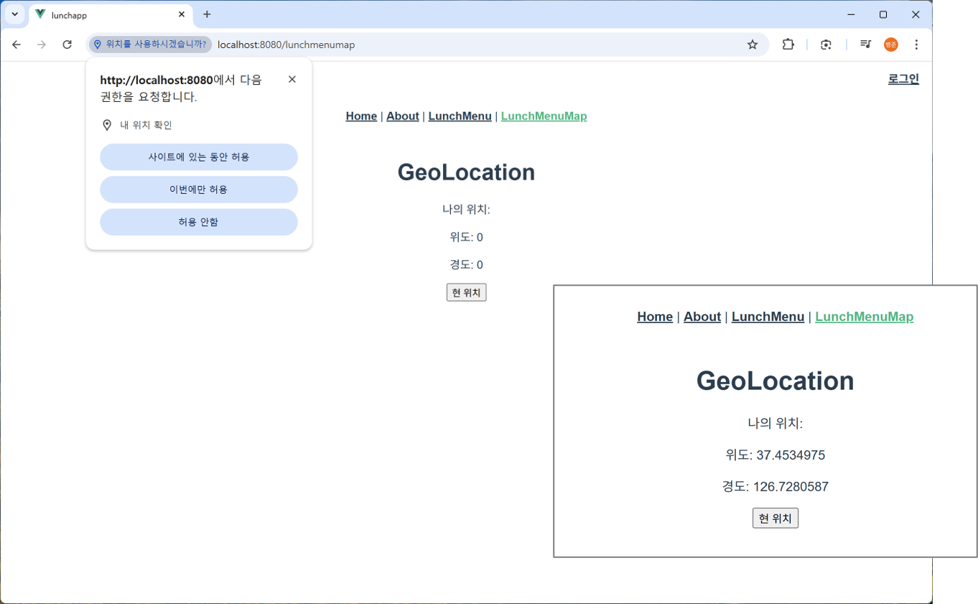Click the '내 위치 확인' text in popup

pyautogui.click(x=146, y=125)
